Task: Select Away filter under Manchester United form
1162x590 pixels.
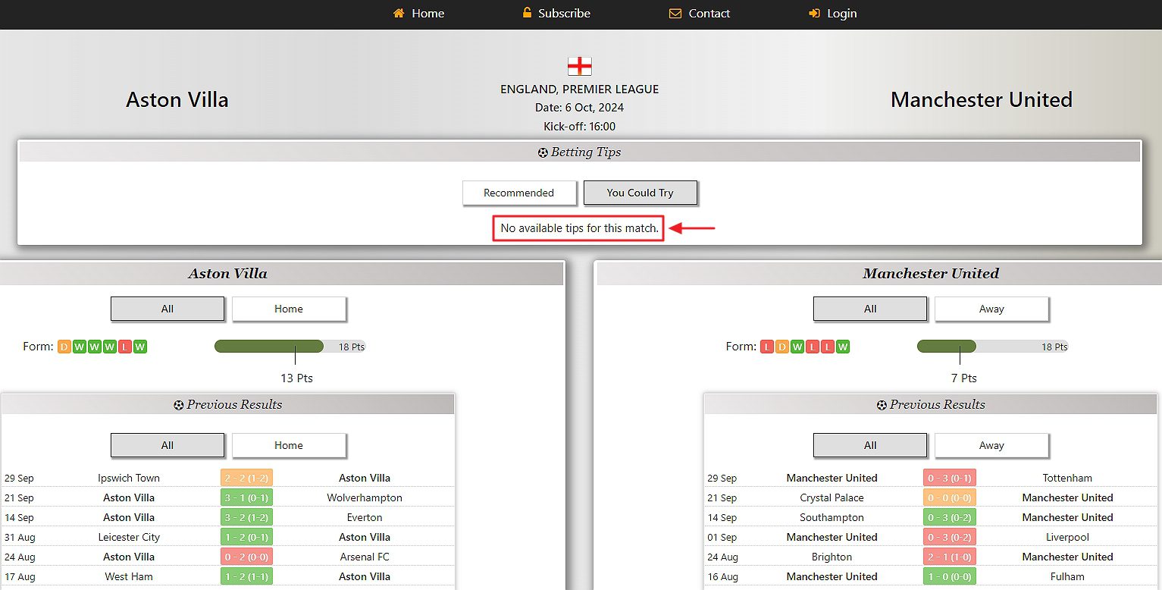Action: tap(991, 309)
